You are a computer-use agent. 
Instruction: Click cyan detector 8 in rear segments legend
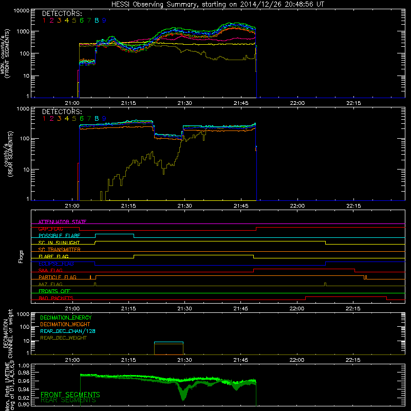(x=97, y=119)
